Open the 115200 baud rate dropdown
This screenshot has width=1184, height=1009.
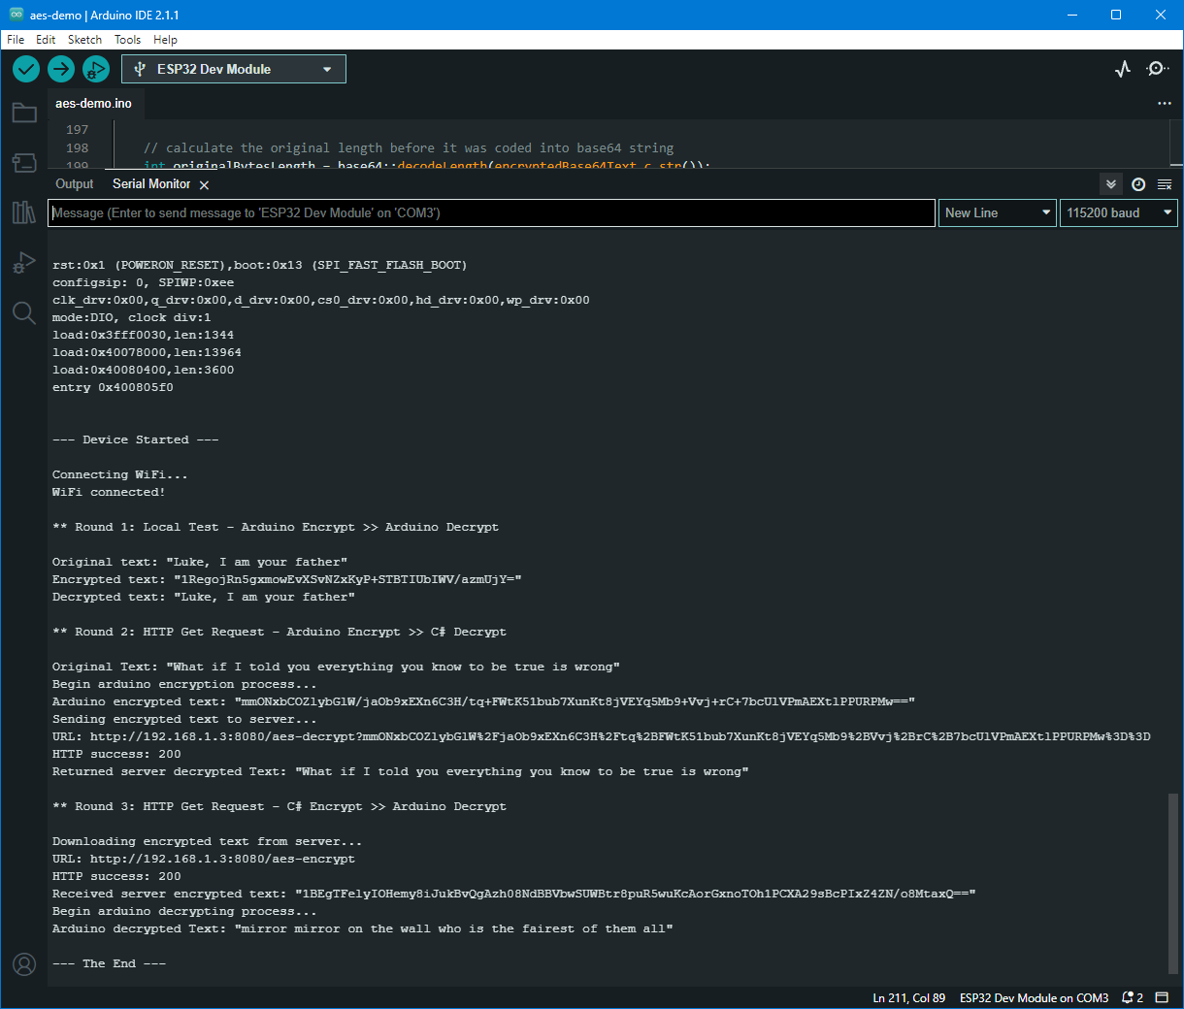coord(1119,212)
